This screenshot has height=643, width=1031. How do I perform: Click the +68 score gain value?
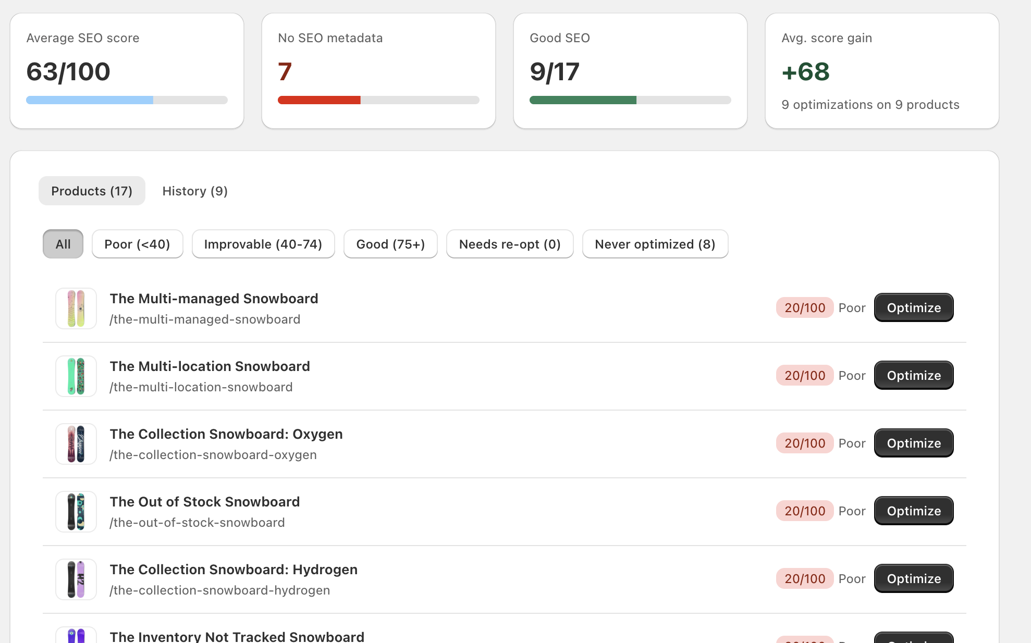pos(806,72)
